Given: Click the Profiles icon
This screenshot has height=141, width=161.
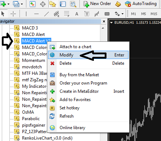Looking at the screenshot, I should (x=16, y=4).
